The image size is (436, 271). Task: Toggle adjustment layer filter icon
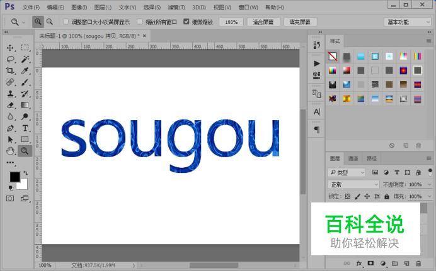pyautogui.click(x=386, y=172)
